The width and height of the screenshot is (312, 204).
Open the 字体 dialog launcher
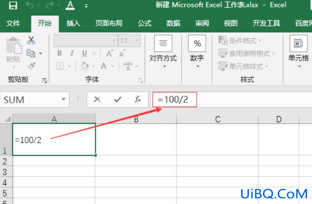[x=141, y=81]
